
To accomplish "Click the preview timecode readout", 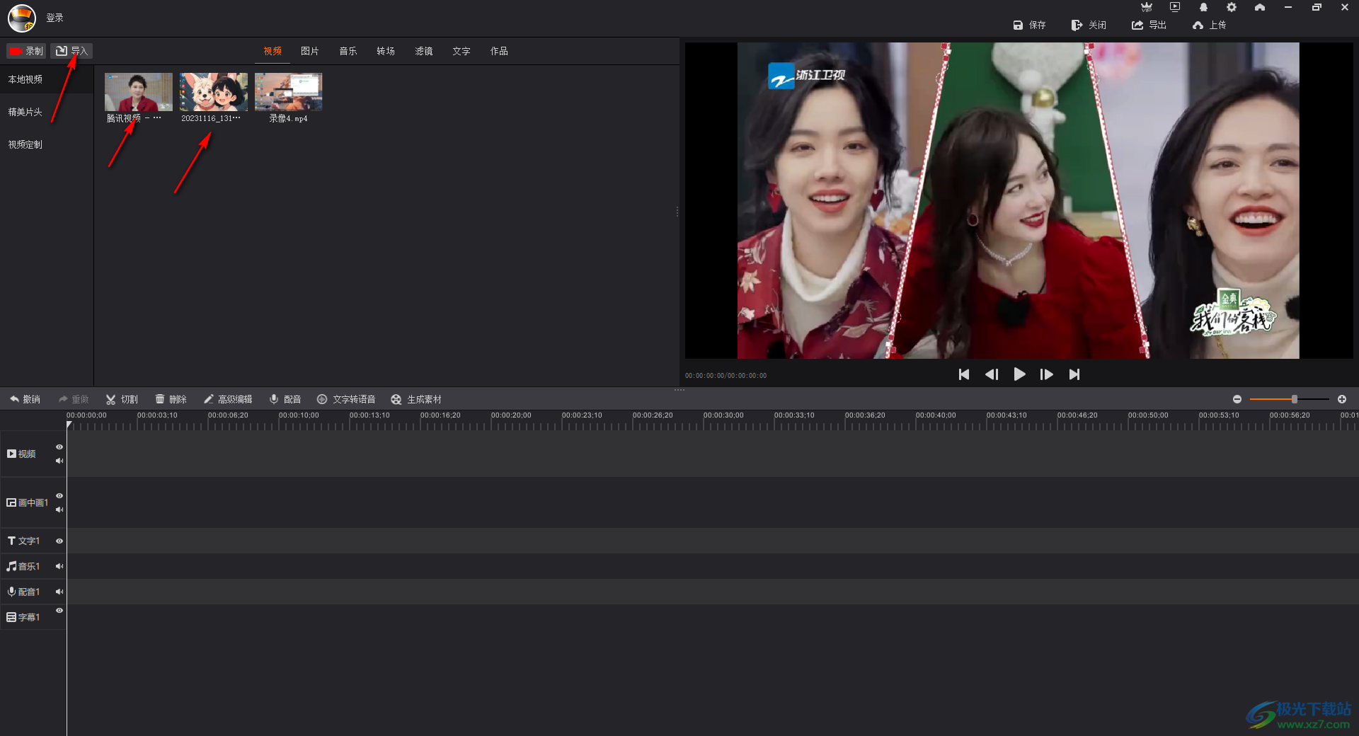I will [726, 376].
